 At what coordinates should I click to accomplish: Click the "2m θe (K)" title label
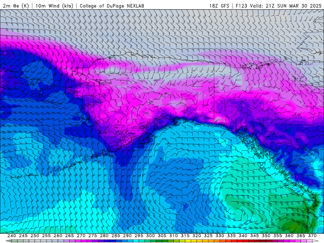coord(16,6)
